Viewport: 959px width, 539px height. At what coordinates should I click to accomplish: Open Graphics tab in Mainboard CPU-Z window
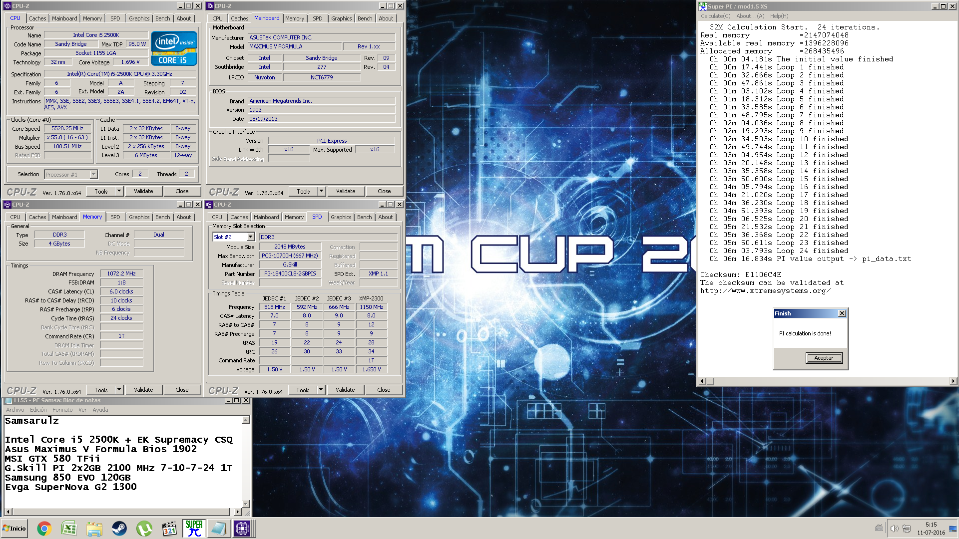coord(341,18)
